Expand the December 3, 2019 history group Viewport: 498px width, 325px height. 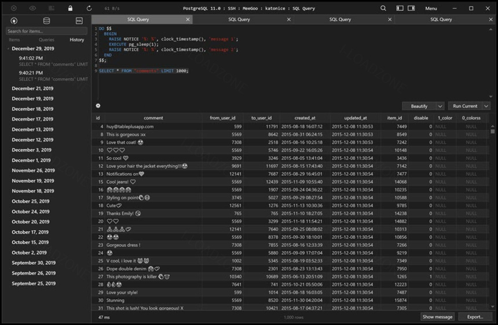coord(31,150)
